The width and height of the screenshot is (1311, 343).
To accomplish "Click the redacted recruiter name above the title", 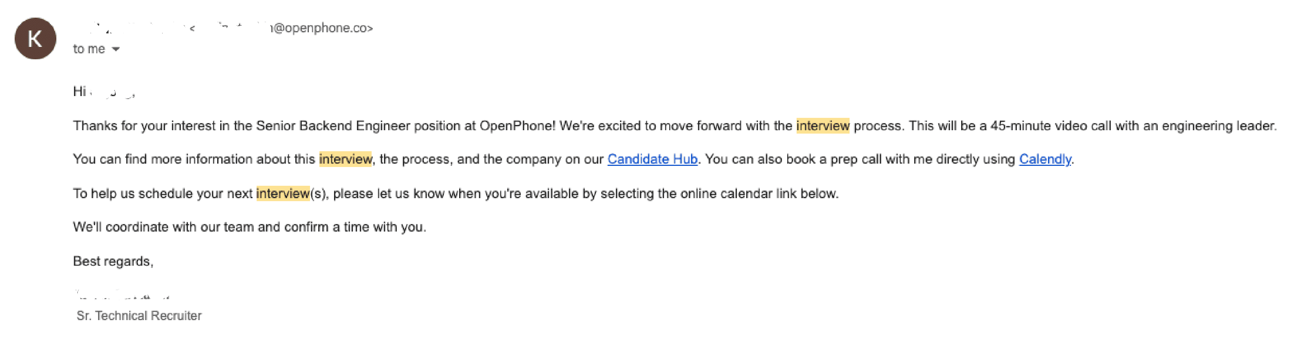I will [122, 295].
